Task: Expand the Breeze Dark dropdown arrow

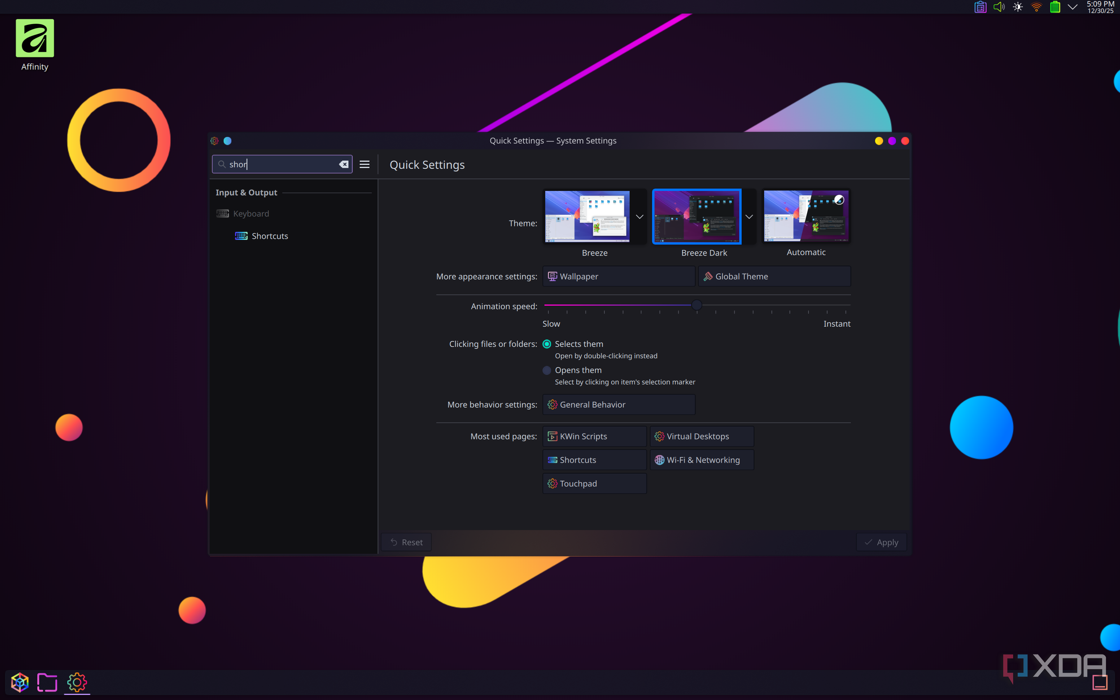Action: tap(749, 217)
